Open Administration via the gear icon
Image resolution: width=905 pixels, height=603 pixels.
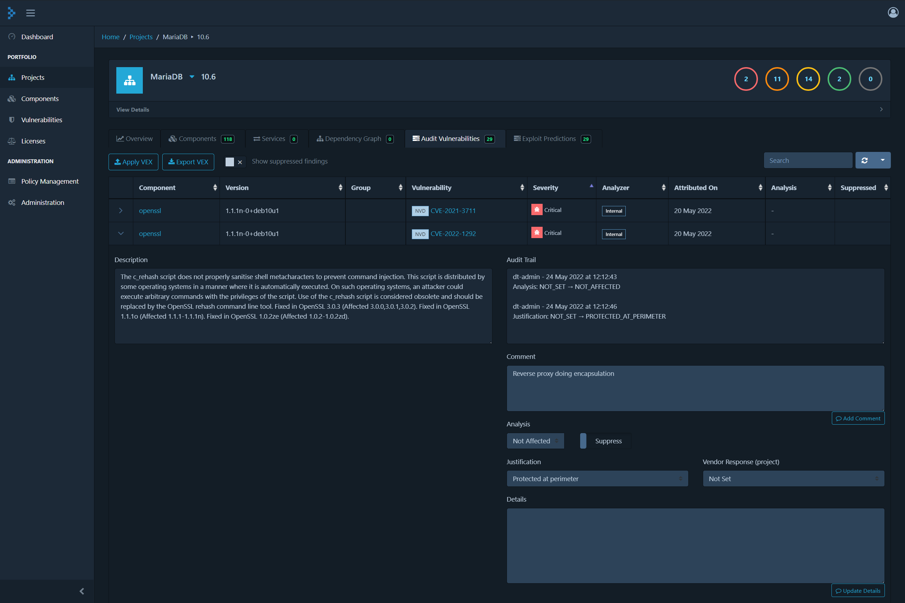coord(12,202)
